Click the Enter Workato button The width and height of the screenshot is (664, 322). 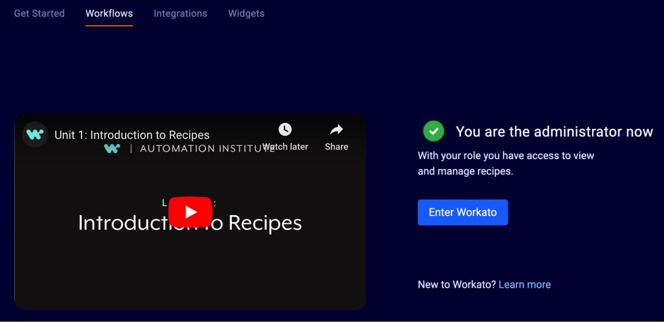pos(463,212)
